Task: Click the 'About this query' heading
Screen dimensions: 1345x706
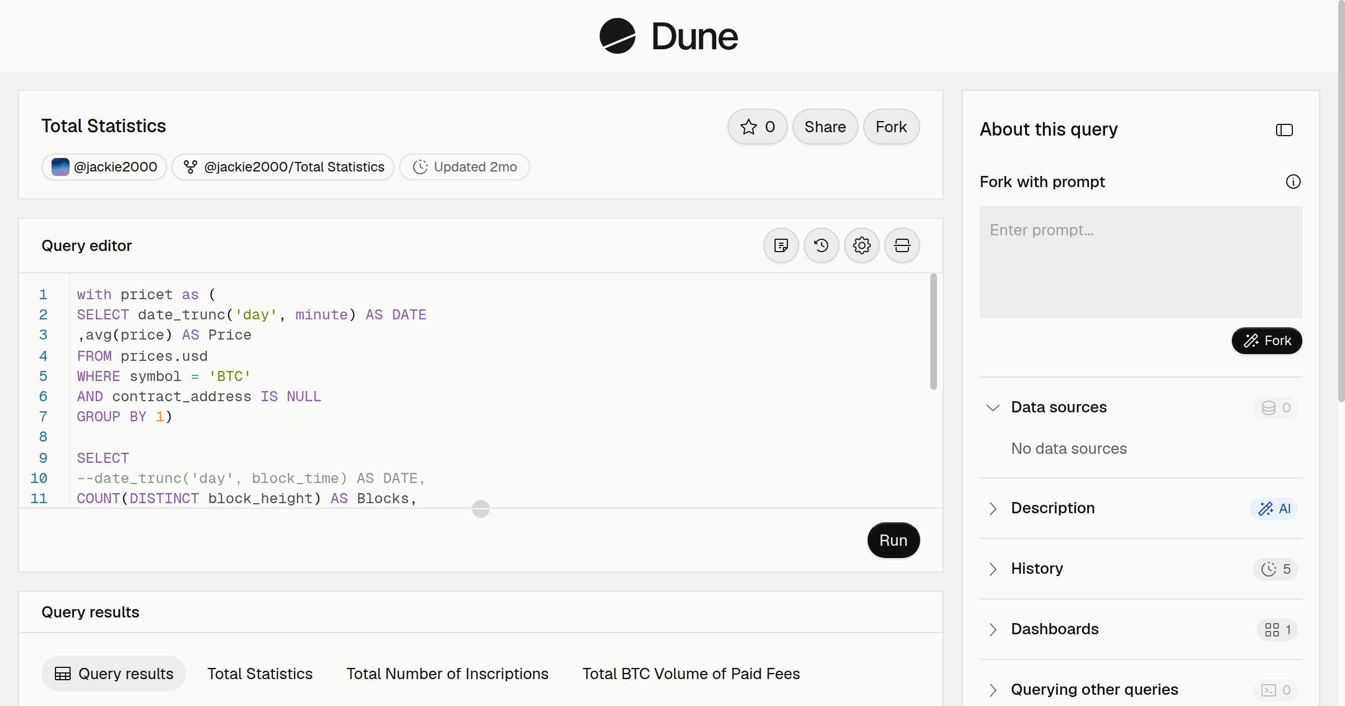Action: (1049, 129)
